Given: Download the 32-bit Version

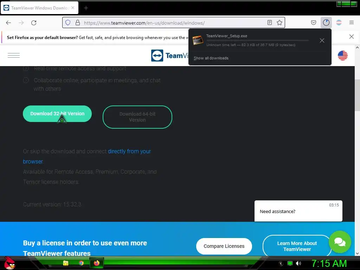Looking at the screenshot, I should click(x=57, y=114).
